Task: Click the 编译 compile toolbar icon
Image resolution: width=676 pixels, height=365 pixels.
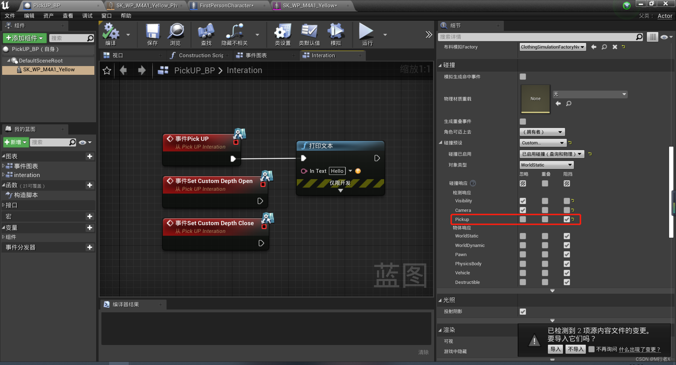Action: [111, 34]
